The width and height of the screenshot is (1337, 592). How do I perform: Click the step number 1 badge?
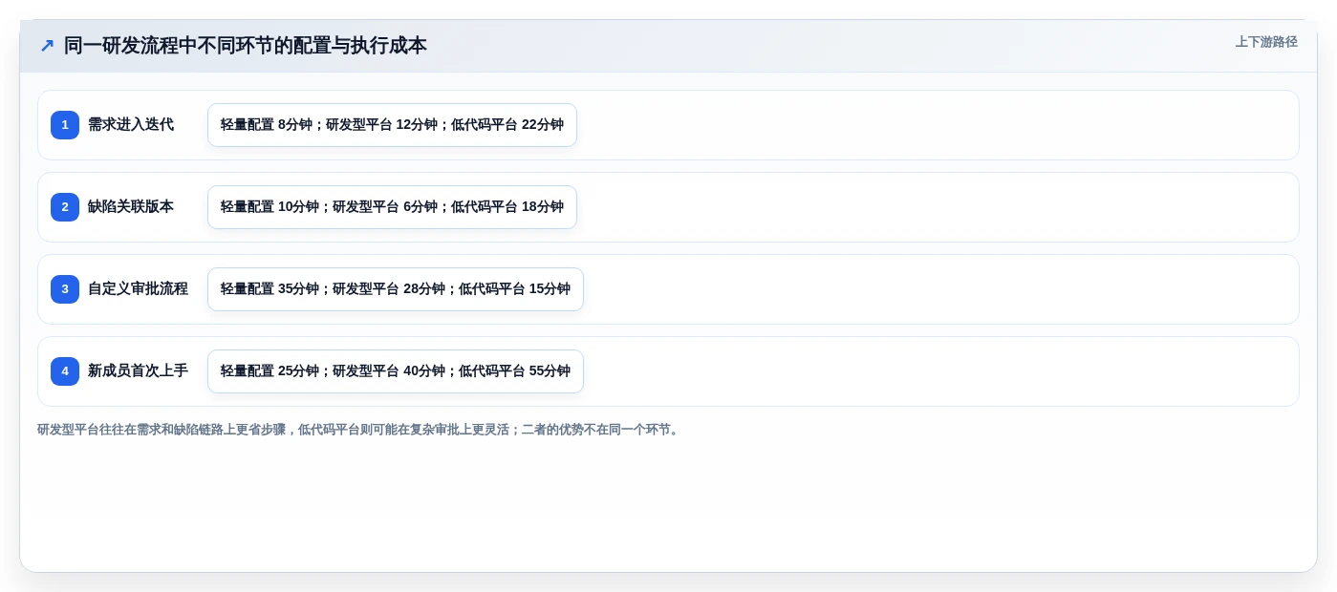[65, 125]
